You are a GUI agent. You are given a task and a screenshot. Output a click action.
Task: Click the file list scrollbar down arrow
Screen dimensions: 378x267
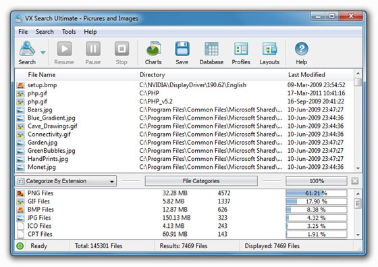358,168
